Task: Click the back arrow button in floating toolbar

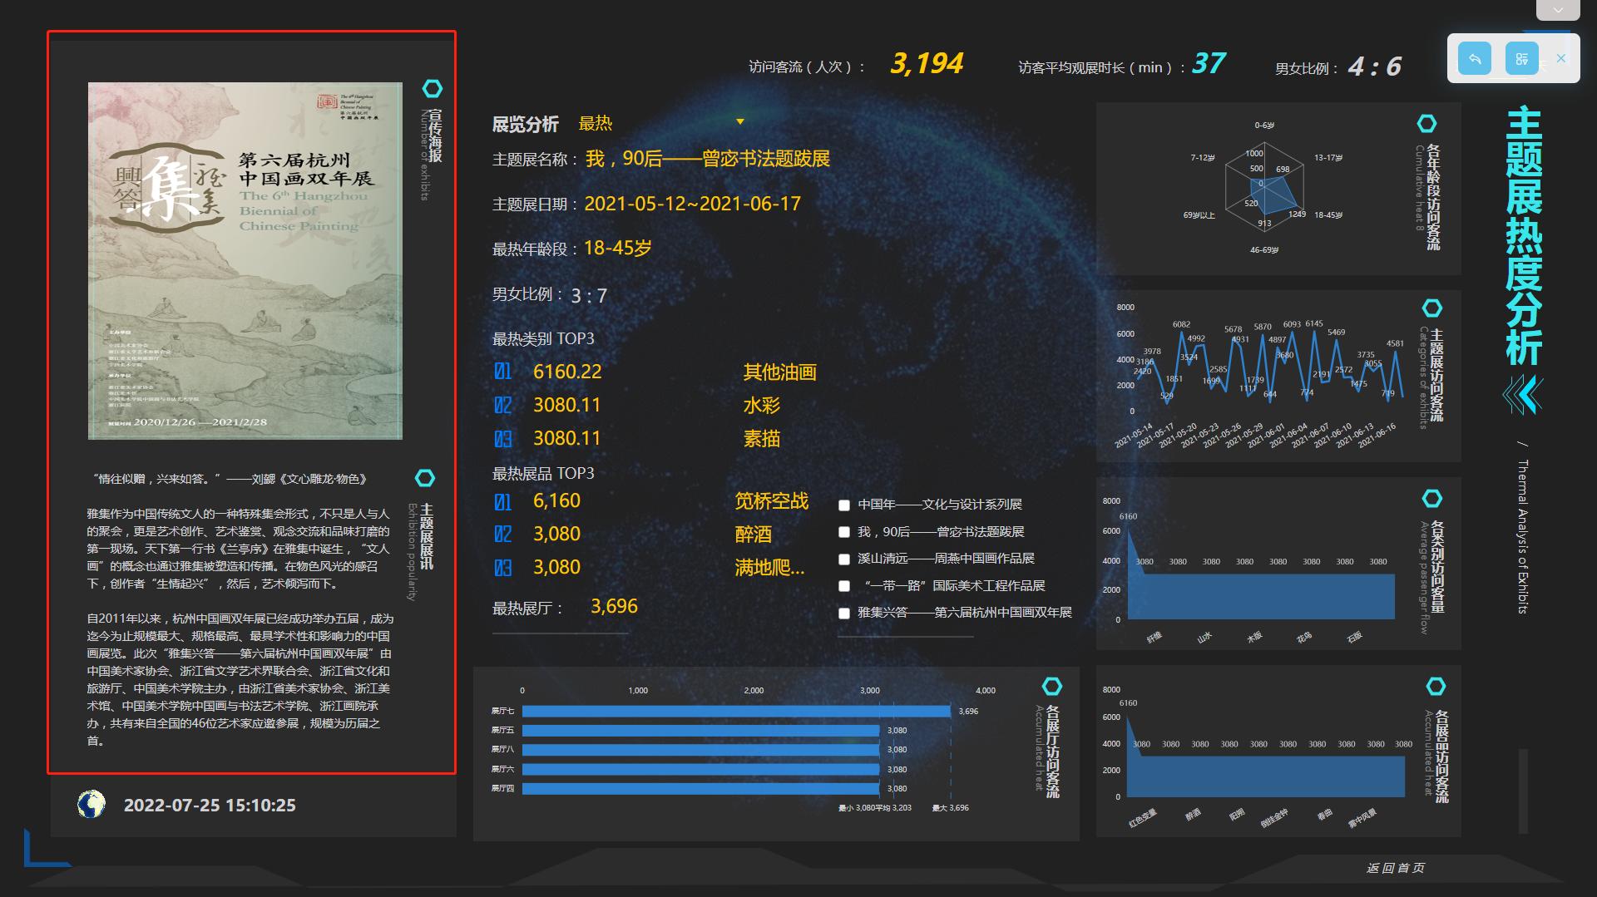Action: (x=1475, y=58)
